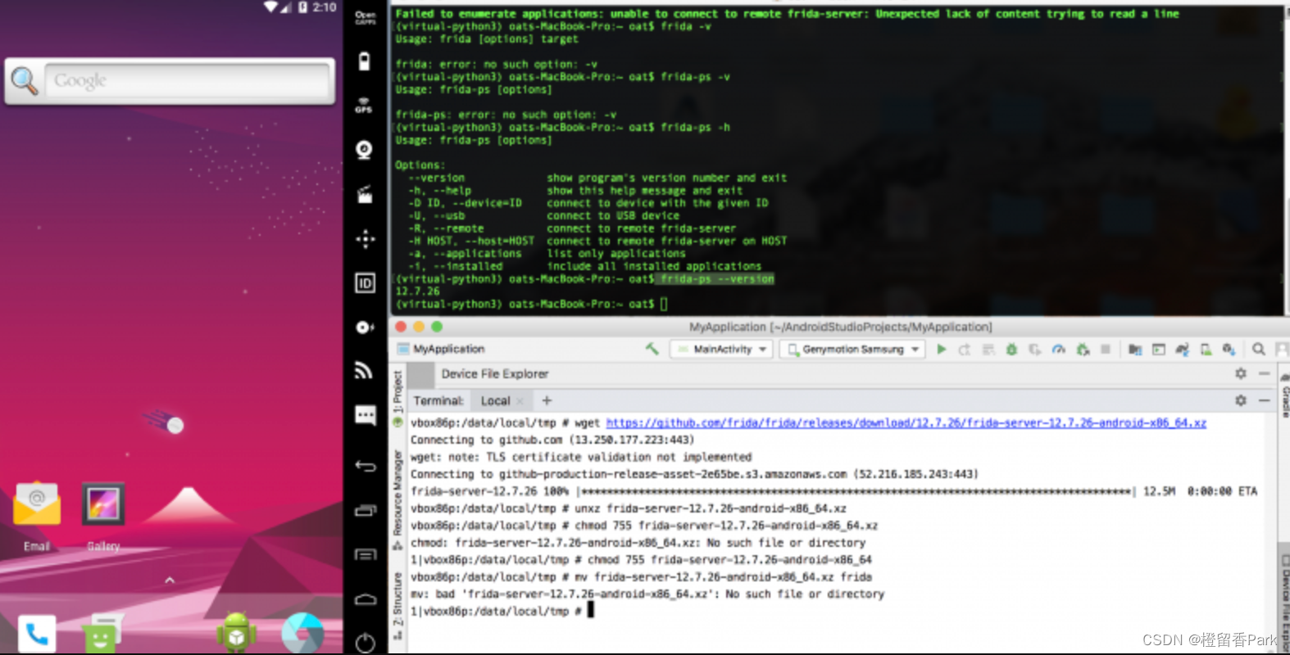Run the app with green play button

942,350
